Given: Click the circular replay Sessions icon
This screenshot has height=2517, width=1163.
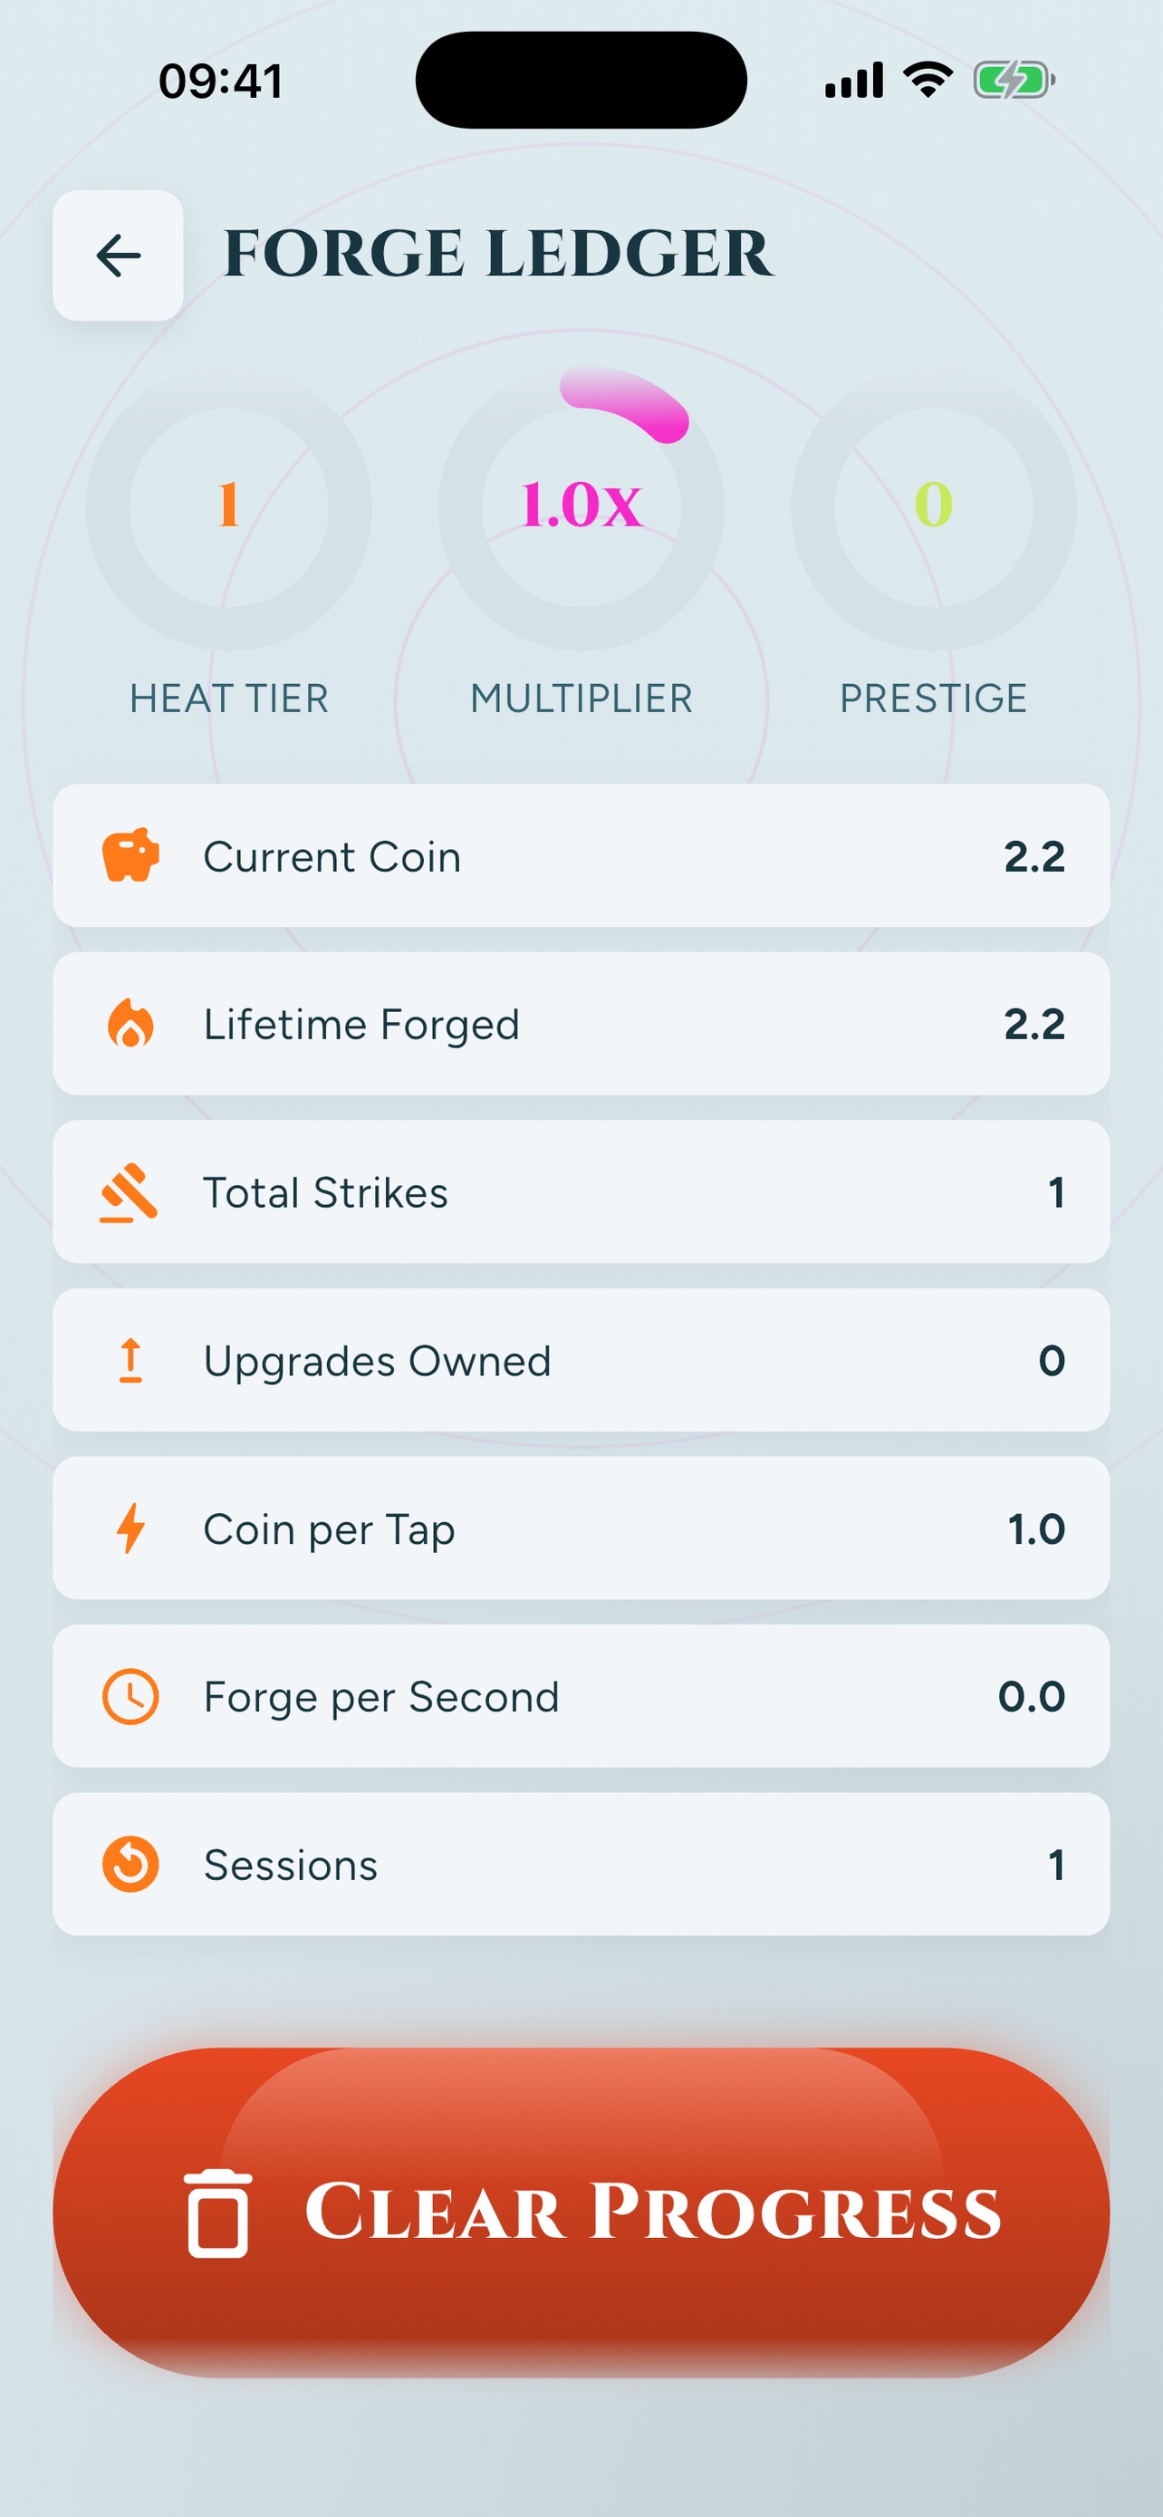Looking at the screenshot, I should click(x=130, y=1865).
